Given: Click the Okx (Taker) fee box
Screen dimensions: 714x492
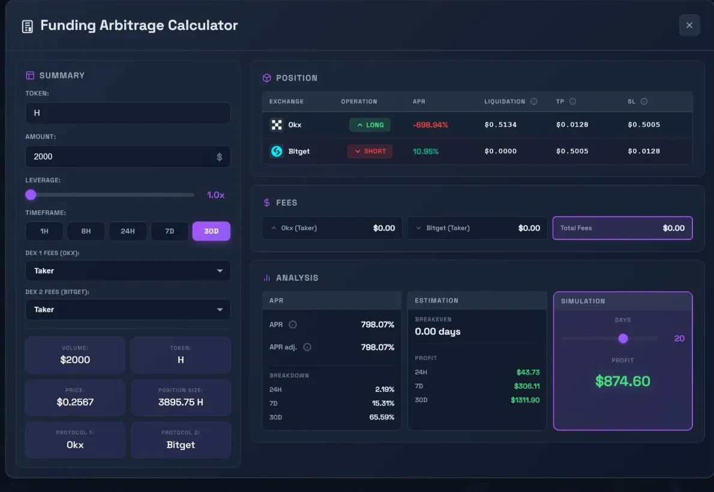Looking at the screenshot, I should tap(332, 228).
